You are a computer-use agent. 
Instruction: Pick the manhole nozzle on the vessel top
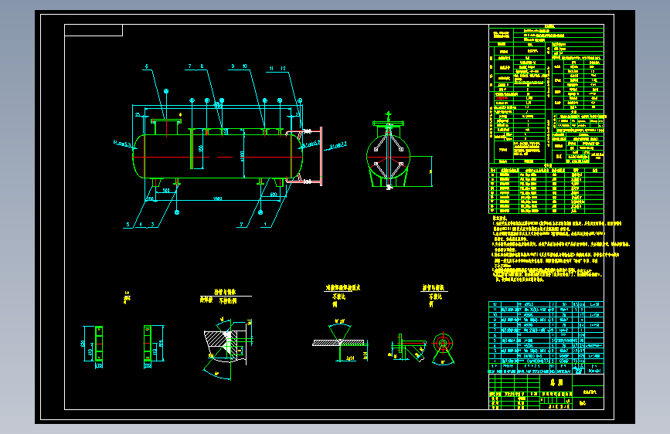[166, 127]
